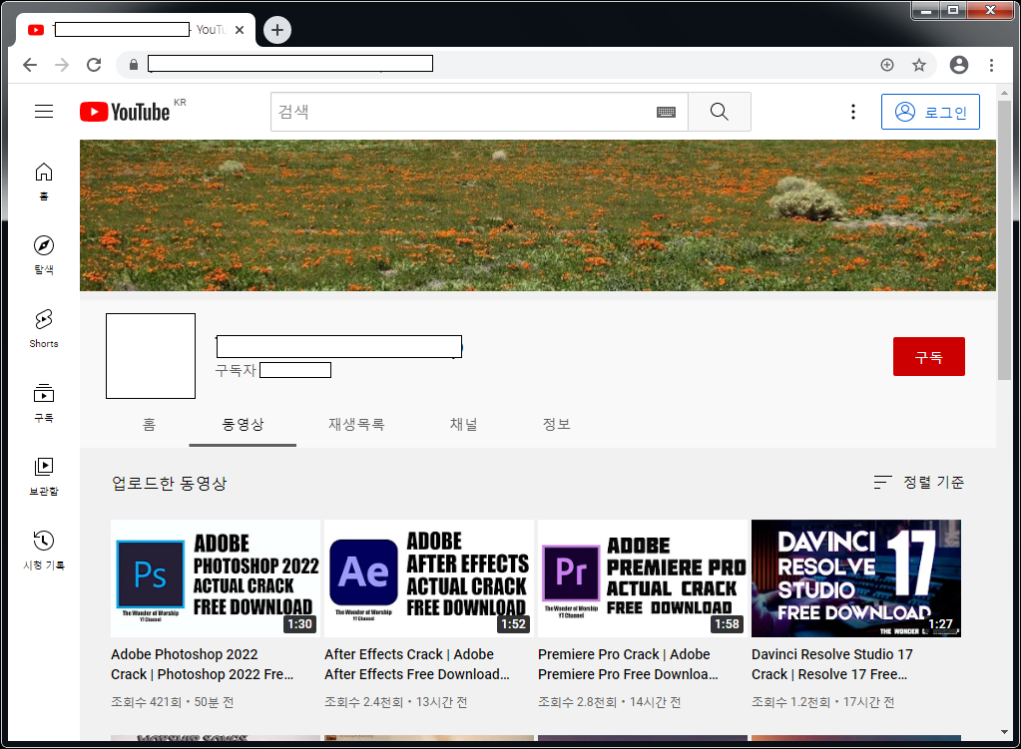
Task: Click the magnifier search button
Action: (720, 112)
